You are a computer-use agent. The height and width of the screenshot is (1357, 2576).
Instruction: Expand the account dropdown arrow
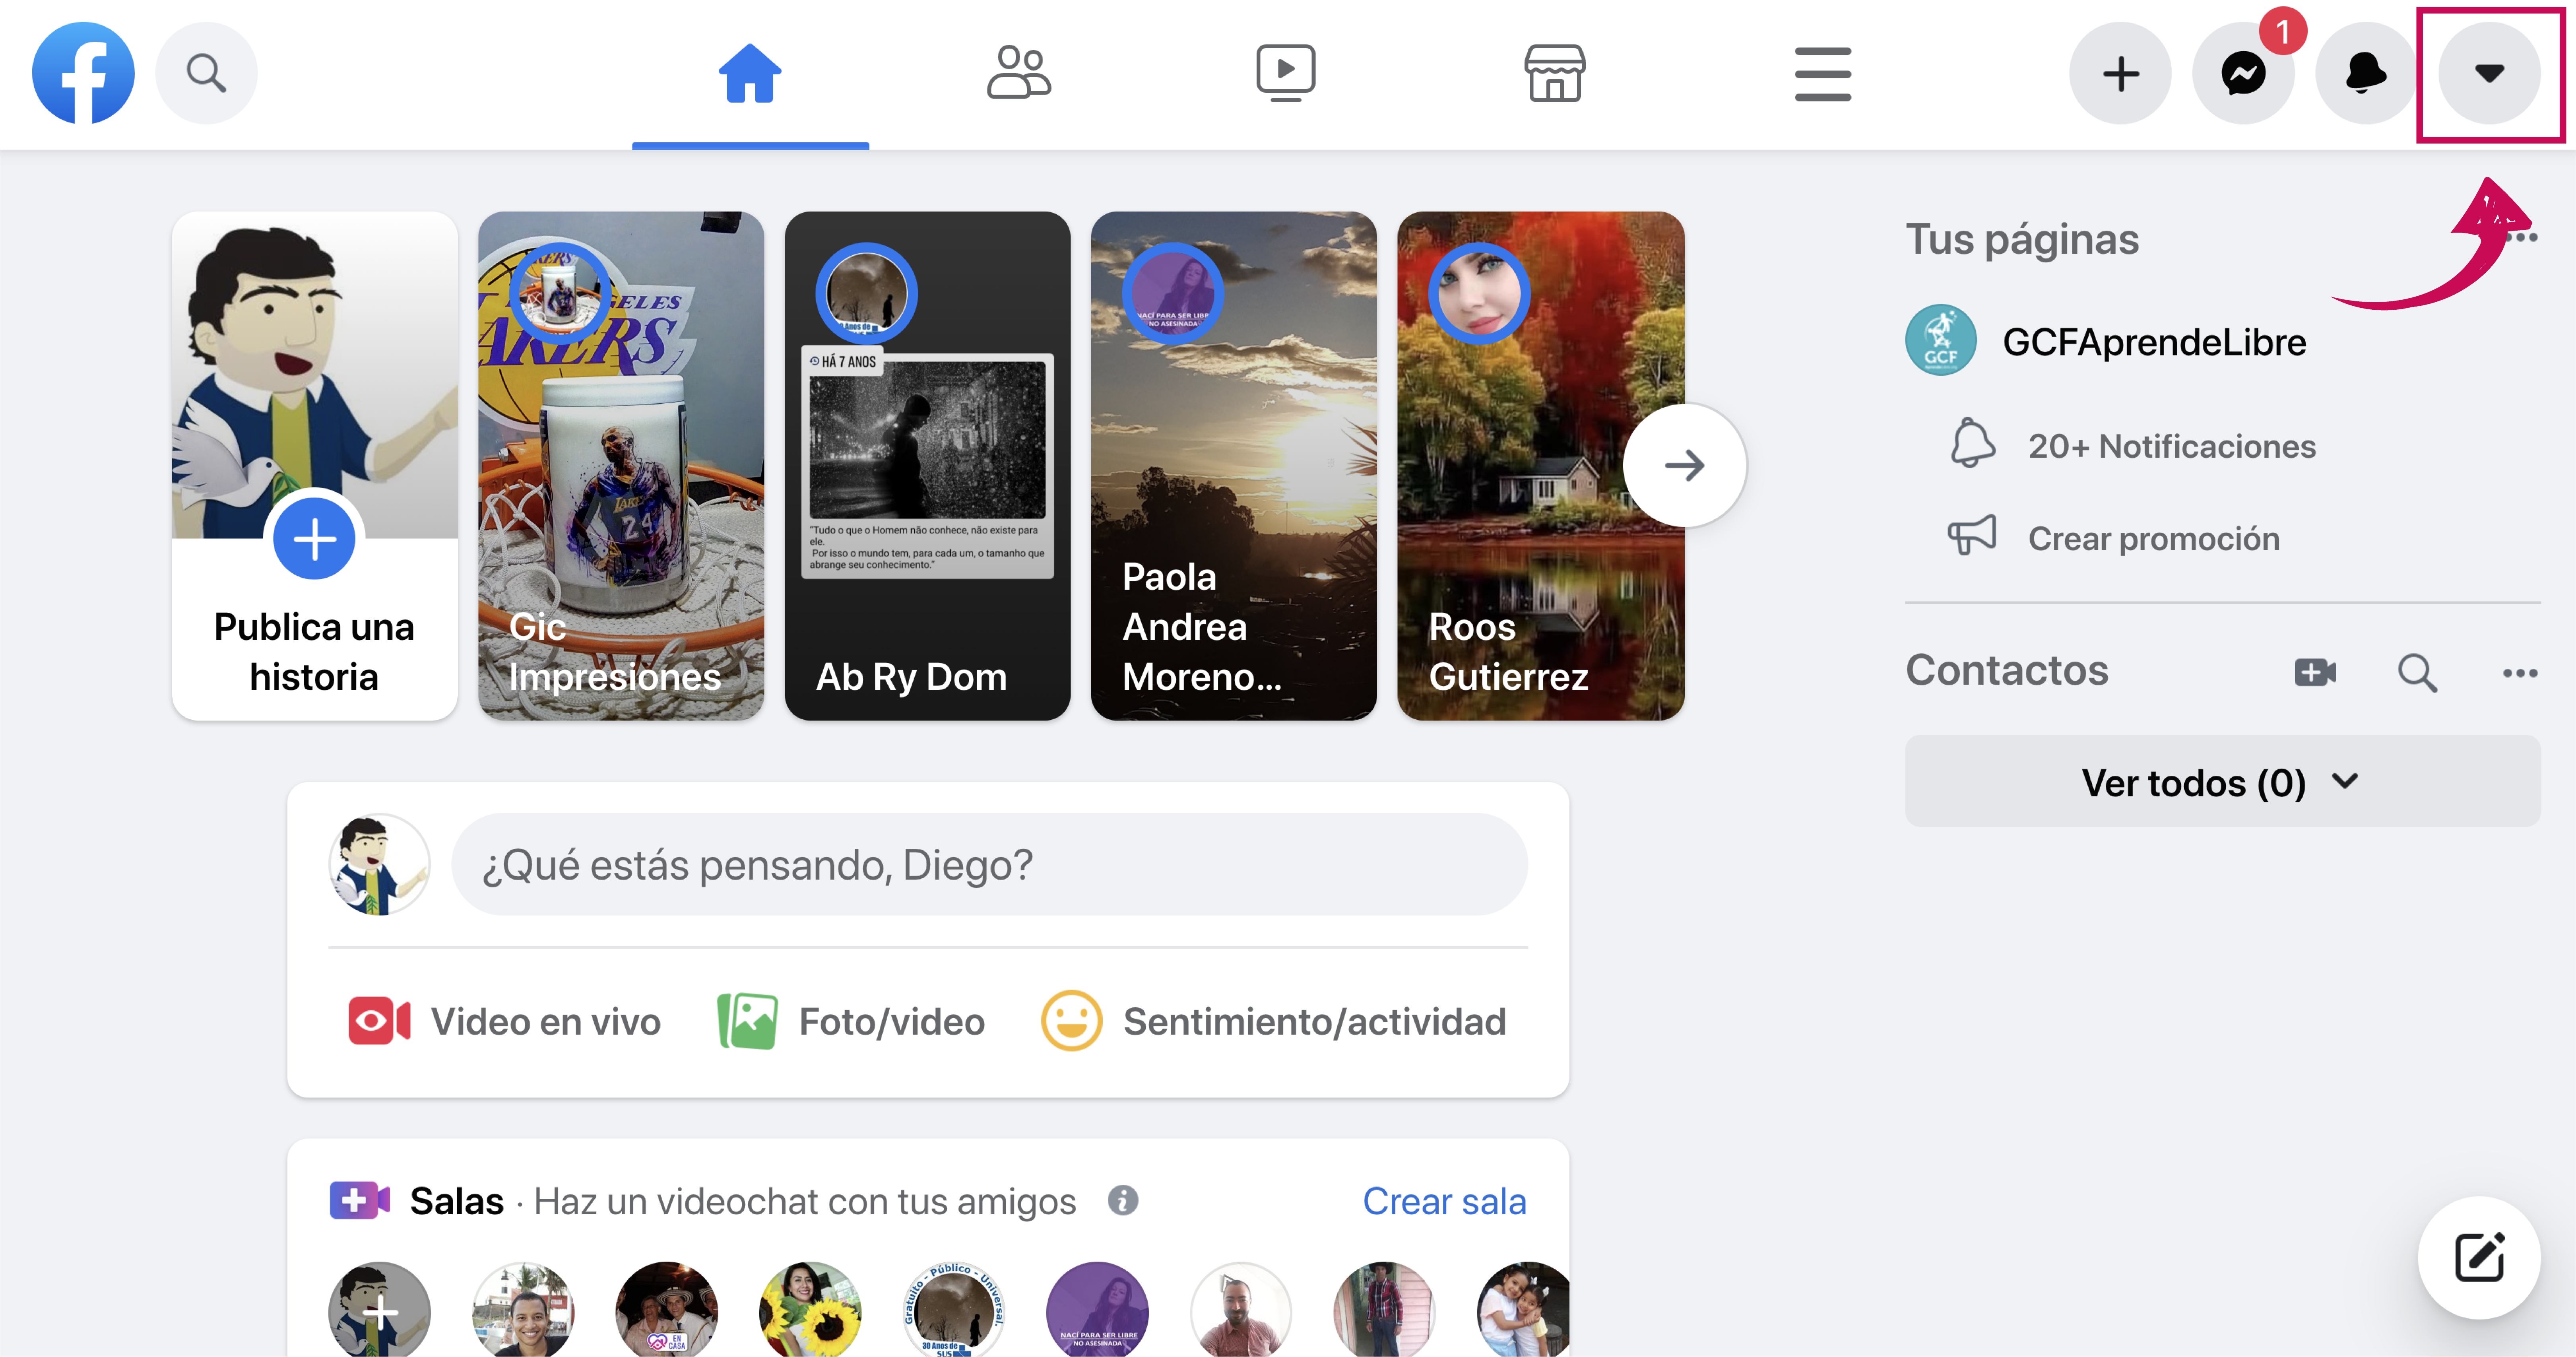point(2489,73)
